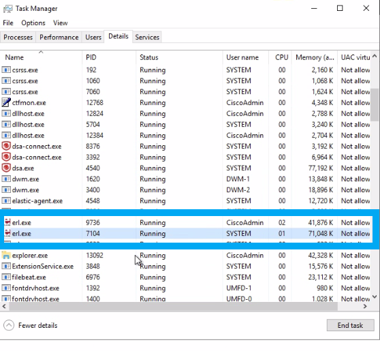This screenshot has width=380, height=351.
Task: Click the dsa.exe red shield icon
Action: tap(6, 168)
